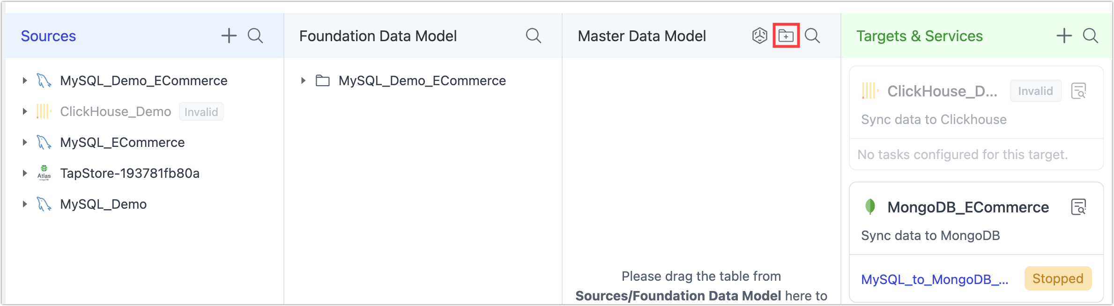Open the MySQL_to_MongoDB_... task link
This screenshot has height=306, width=1114.
pos(935,279)
